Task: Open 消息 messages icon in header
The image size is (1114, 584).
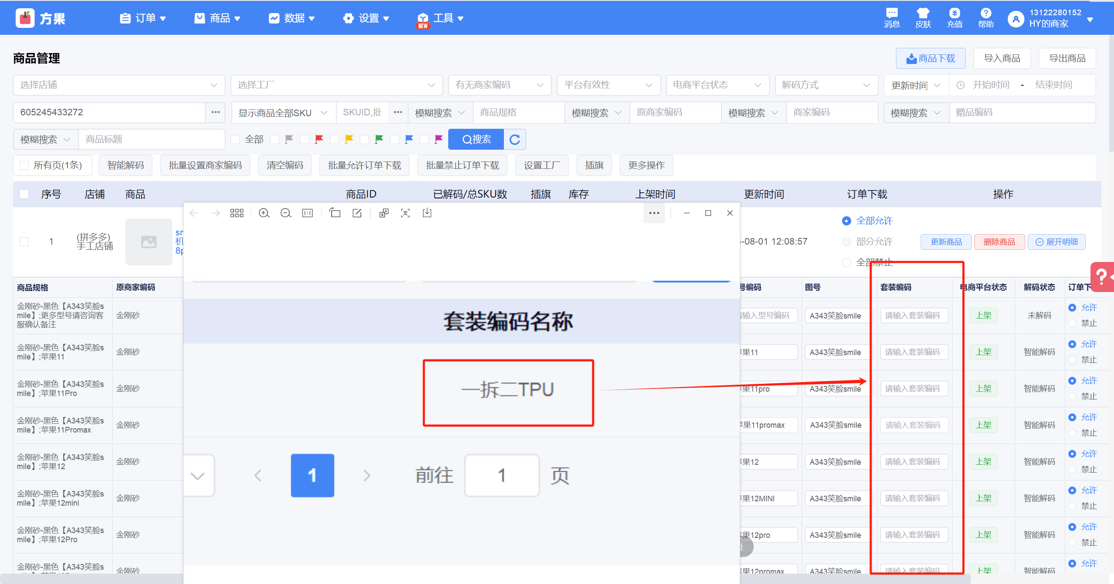Action: (x=892, y=18)
